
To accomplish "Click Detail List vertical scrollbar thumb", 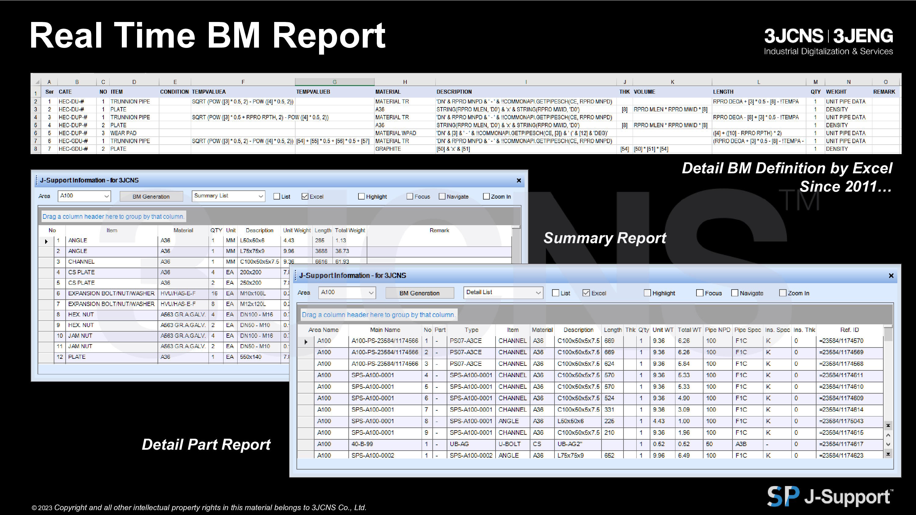I will click(888, 335).
